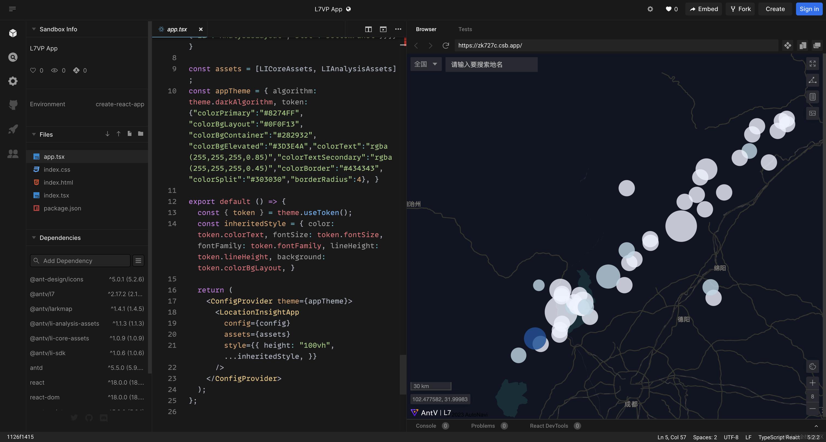Create new file in Files panel
Viewport: 826px width, 442px height.
point(129,134)
